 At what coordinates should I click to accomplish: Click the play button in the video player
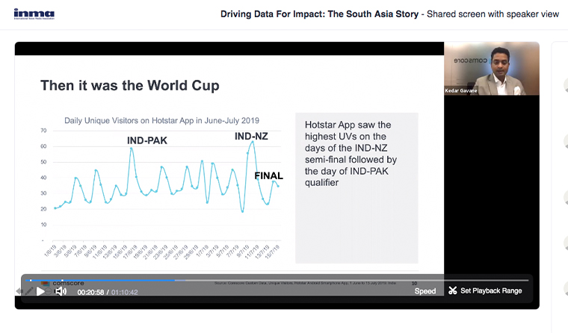coord(40,291)
